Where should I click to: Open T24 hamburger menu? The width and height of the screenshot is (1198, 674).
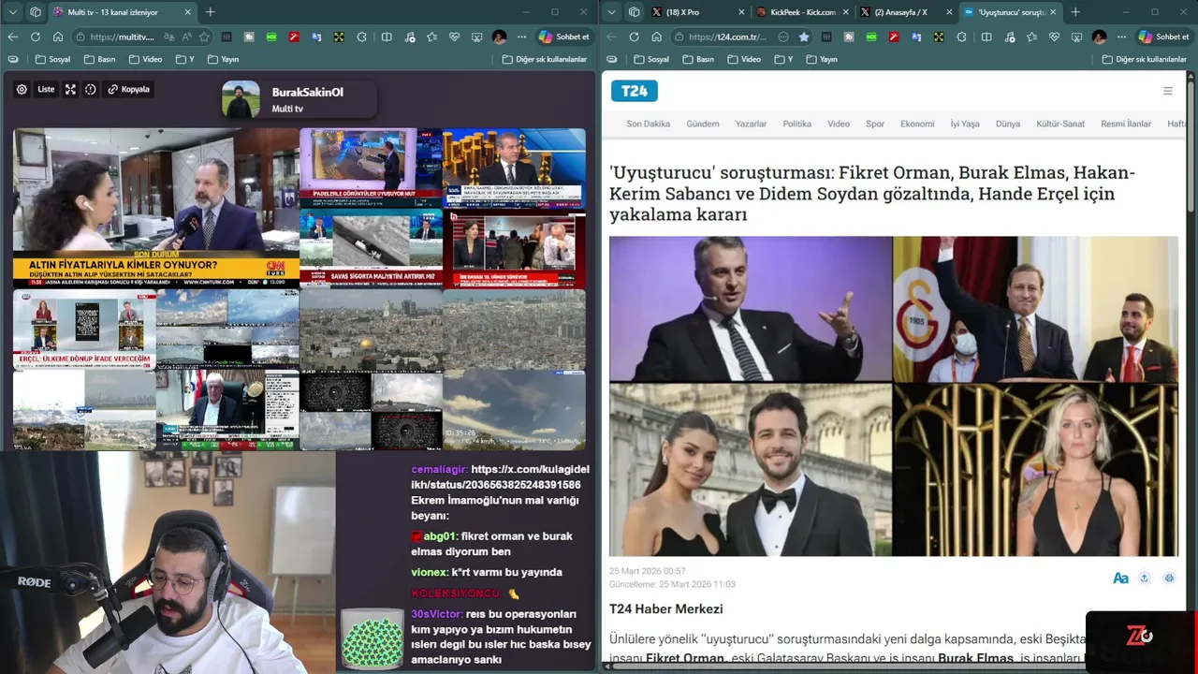click(x=1167, y=91)
